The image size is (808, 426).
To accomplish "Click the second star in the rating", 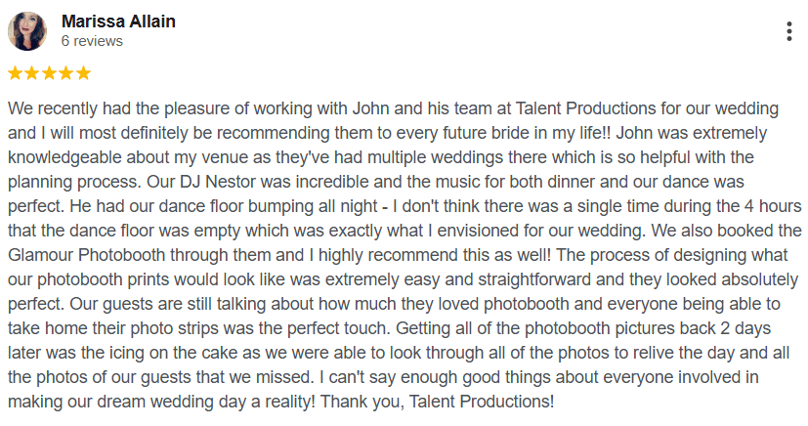I will pos(32,73).
